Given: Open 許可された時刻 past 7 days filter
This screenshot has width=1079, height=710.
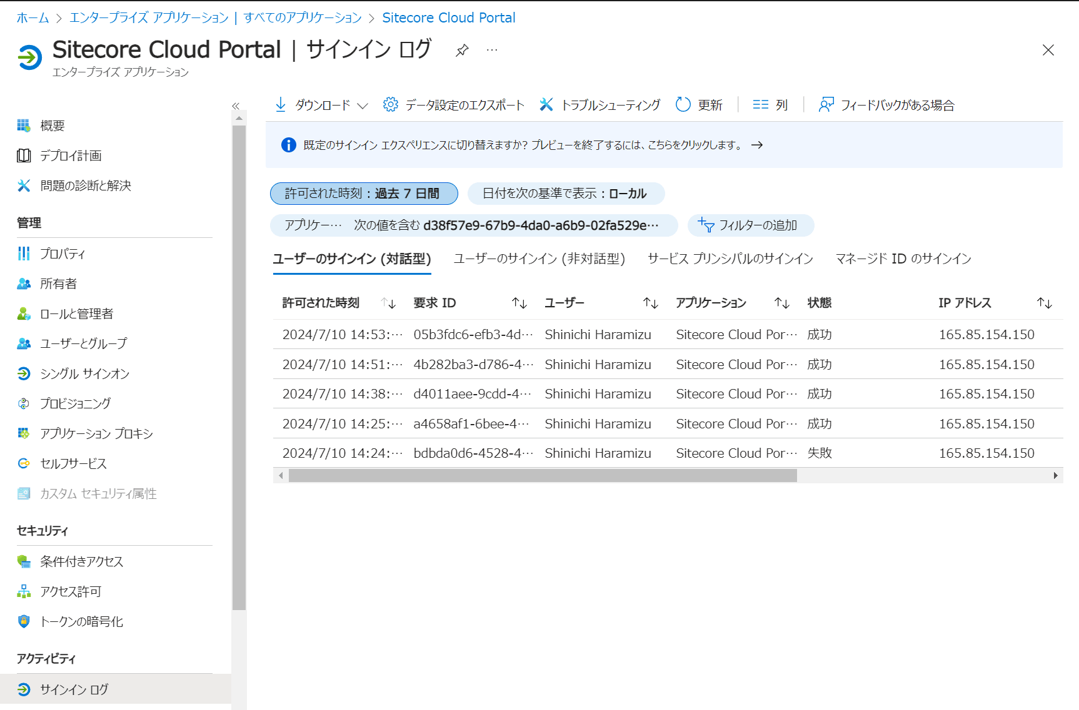Looking at the screenshot, I should pyautogui.click(x=363, y=194).
